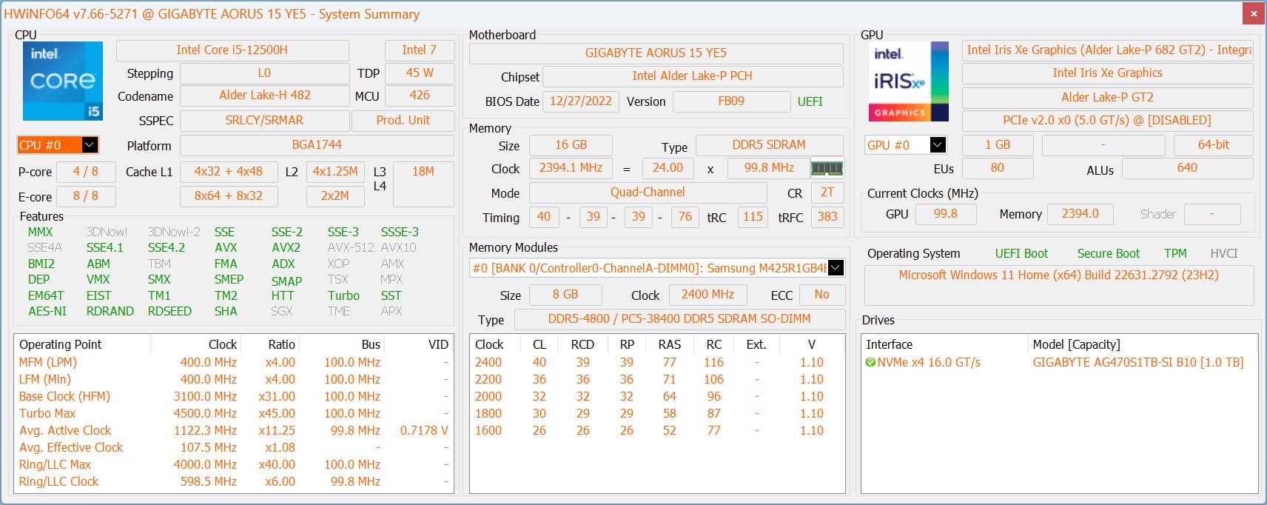The image size is (1267, 505).
Task: Click the Intel Iris Xe Graphics logo
Action: click(x=908, y=81)
